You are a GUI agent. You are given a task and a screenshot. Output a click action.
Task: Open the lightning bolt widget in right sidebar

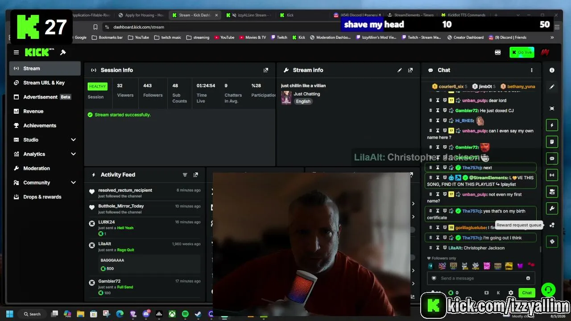click(552, 125)
